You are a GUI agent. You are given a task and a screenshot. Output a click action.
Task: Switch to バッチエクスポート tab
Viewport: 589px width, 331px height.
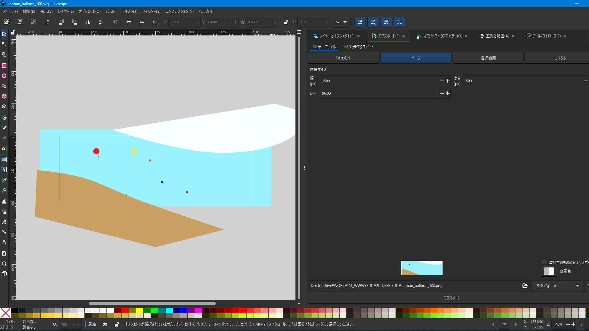[x=359, y=47]
